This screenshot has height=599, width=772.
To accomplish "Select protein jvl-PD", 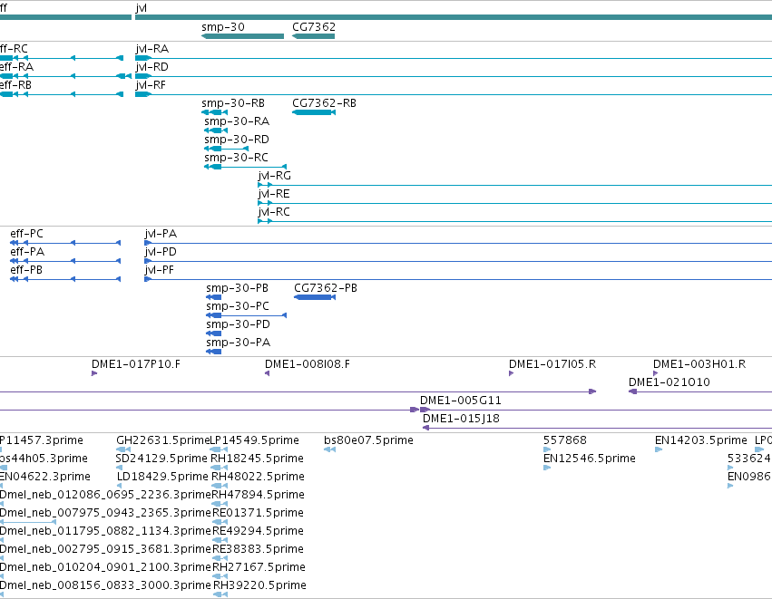I will click(458, 261).
